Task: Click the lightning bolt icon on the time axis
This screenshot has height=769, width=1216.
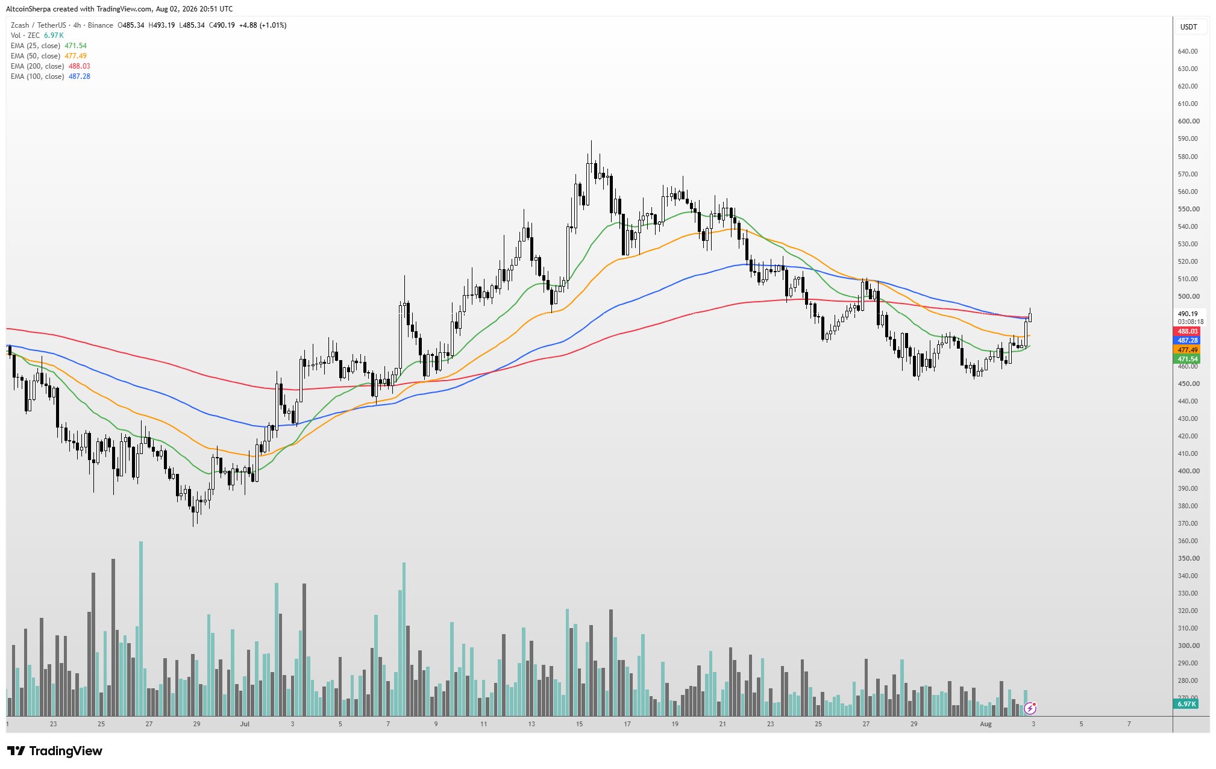Action: point(1030,708)
